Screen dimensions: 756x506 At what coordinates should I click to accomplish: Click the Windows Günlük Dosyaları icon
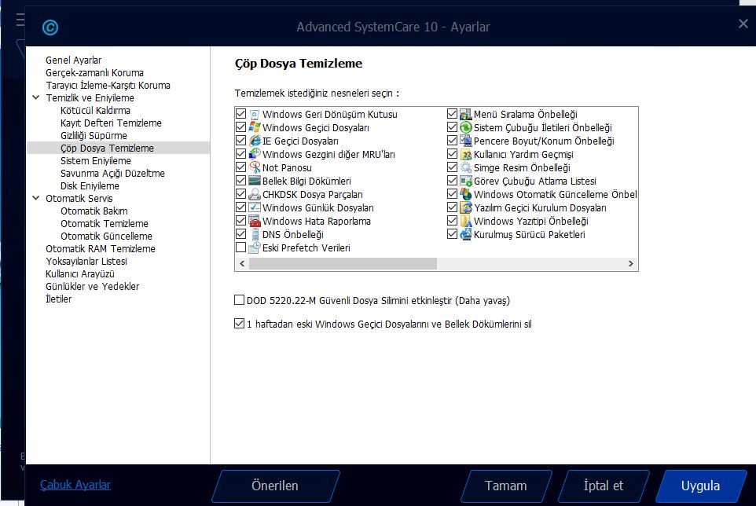(254, 207)
